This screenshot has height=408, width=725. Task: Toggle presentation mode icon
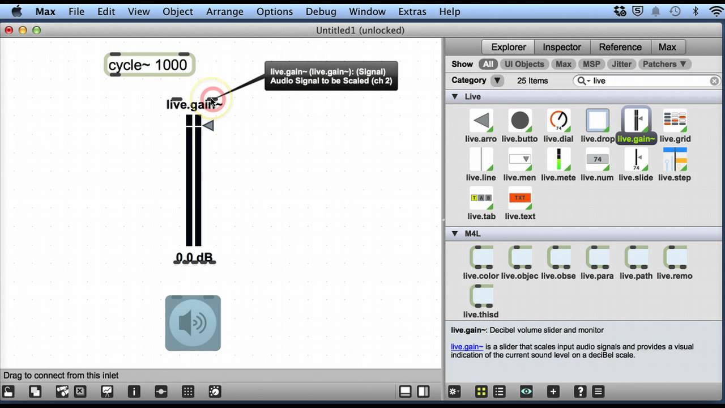pyautogui.click(x=106, y=391)
